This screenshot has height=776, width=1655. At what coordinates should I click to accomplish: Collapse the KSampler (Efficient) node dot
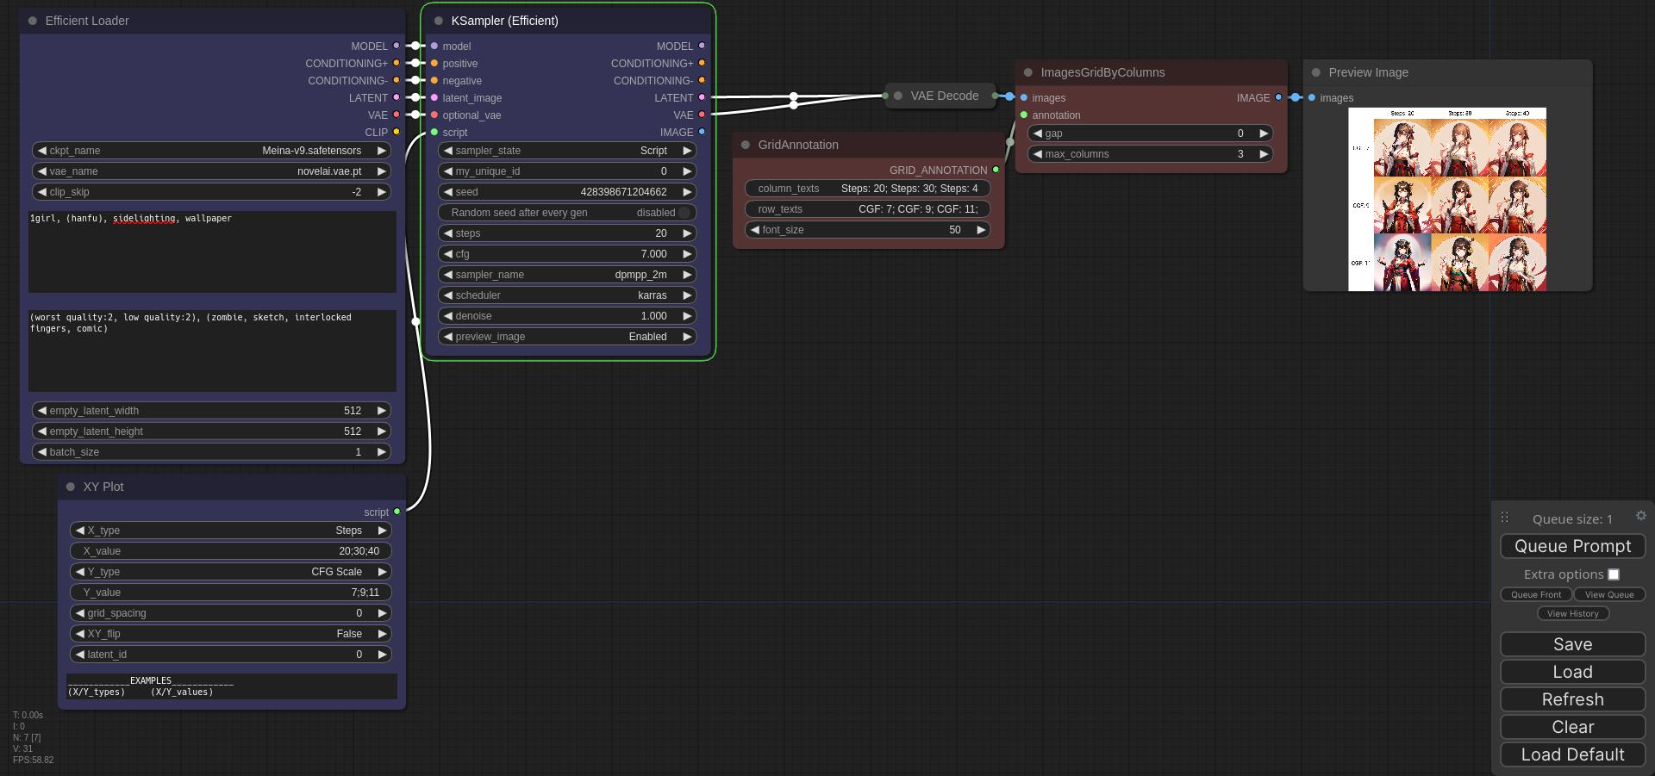[439, 21]
